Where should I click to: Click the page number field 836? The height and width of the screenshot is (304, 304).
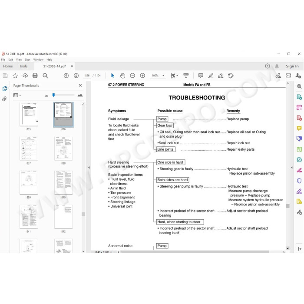point(87,76)
